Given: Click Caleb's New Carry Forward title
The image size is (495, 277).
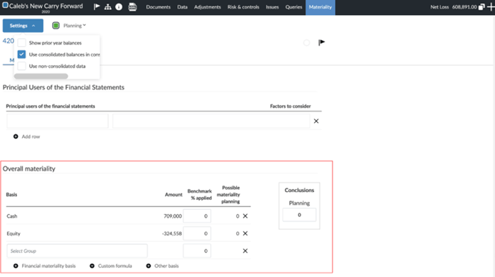Looking at the screenshot, I should point(46,6).
